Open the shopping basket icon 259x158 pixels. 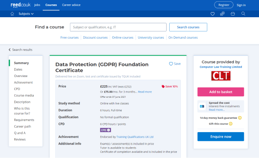coord(233,14)
